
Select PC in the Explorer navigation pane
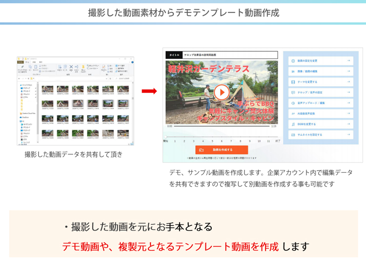click(x=22, y=121)
